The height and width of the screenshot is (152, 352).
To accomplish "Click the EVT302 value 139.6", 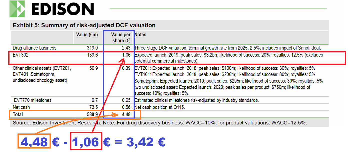I will [92, 55].
